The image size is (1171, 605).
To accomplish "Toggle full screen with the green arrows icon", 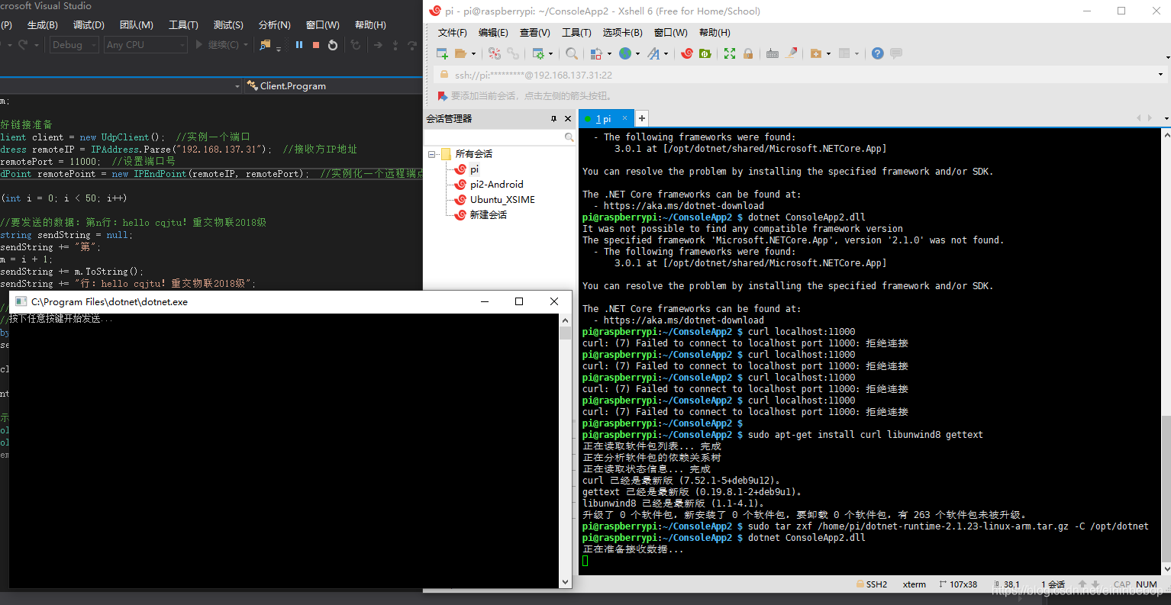I will 730,53.
